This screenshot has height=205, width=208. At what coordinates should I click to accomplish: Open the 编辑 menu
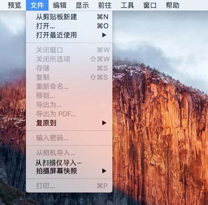coord(60,5)
